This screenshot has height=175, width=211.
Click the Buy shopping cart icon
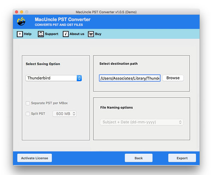pos(91,34)
